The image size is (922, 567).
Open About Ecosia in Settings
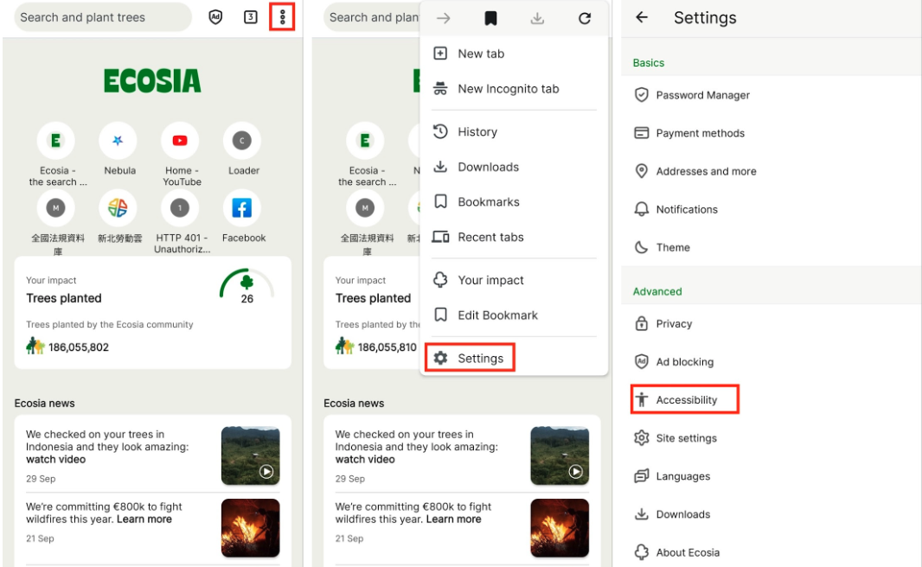click(772, 553)
